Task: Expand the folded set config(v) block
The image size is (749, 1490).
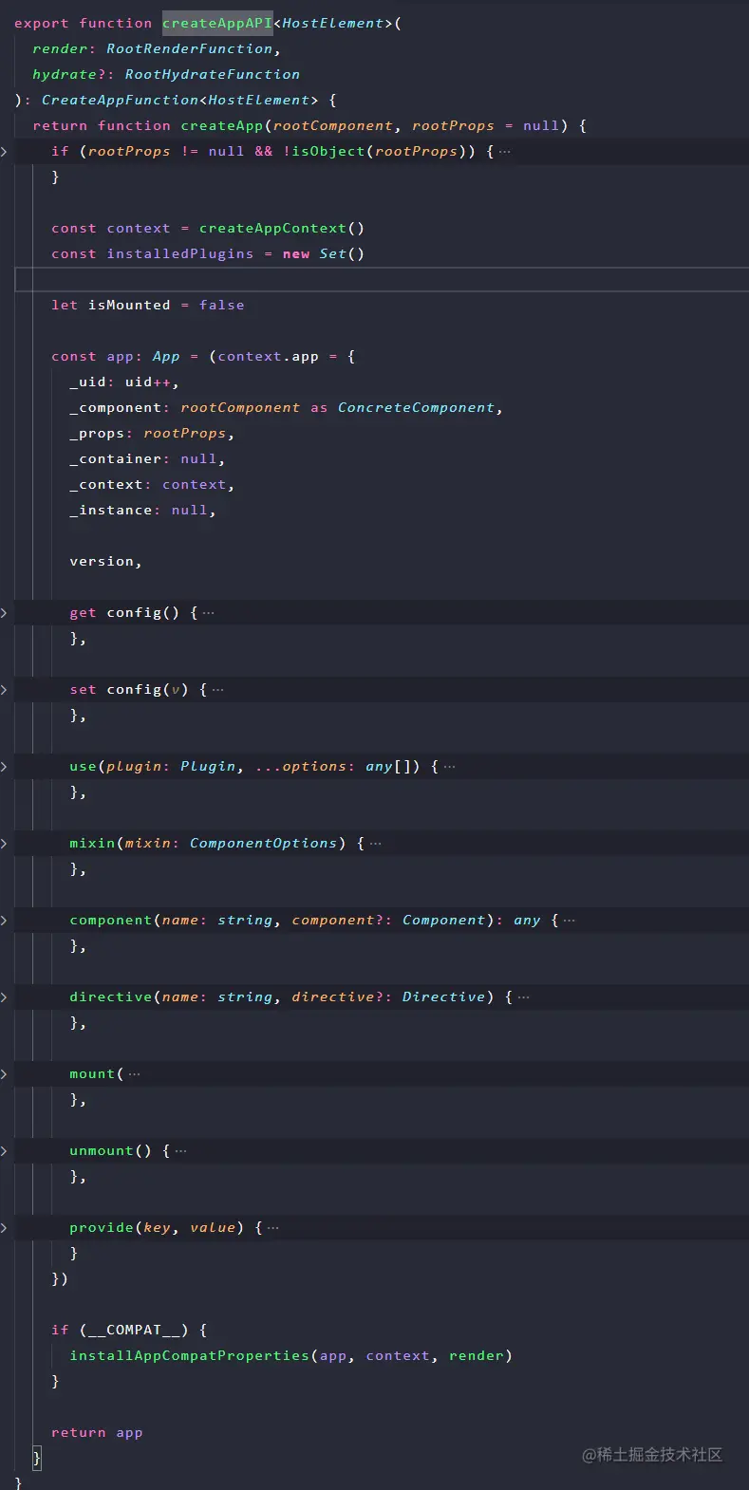Action: [x=5, y=690]
